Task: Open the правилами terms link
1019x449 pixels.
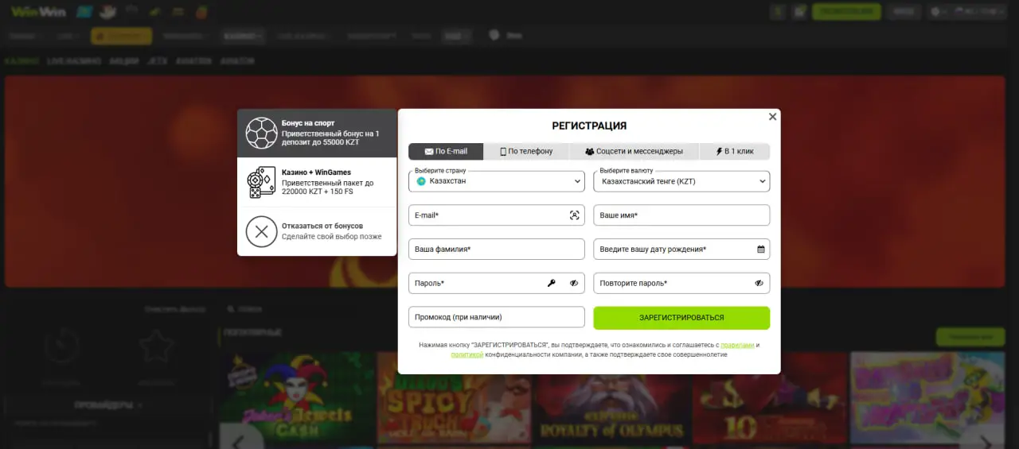Action: [x=736, y=345]
